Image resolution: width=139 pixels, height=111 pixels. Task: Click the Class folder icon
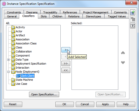[x=13, y=48]
